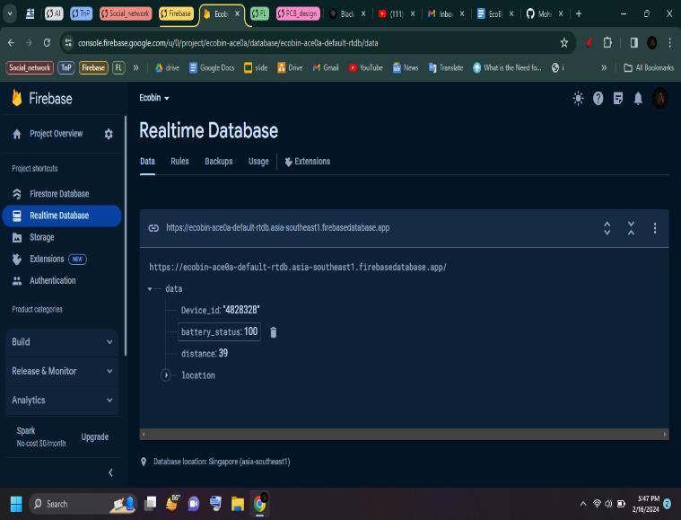Bookmark this page with star icon
Viewport: 681px width, 520px height.
[x=563, y=42]
